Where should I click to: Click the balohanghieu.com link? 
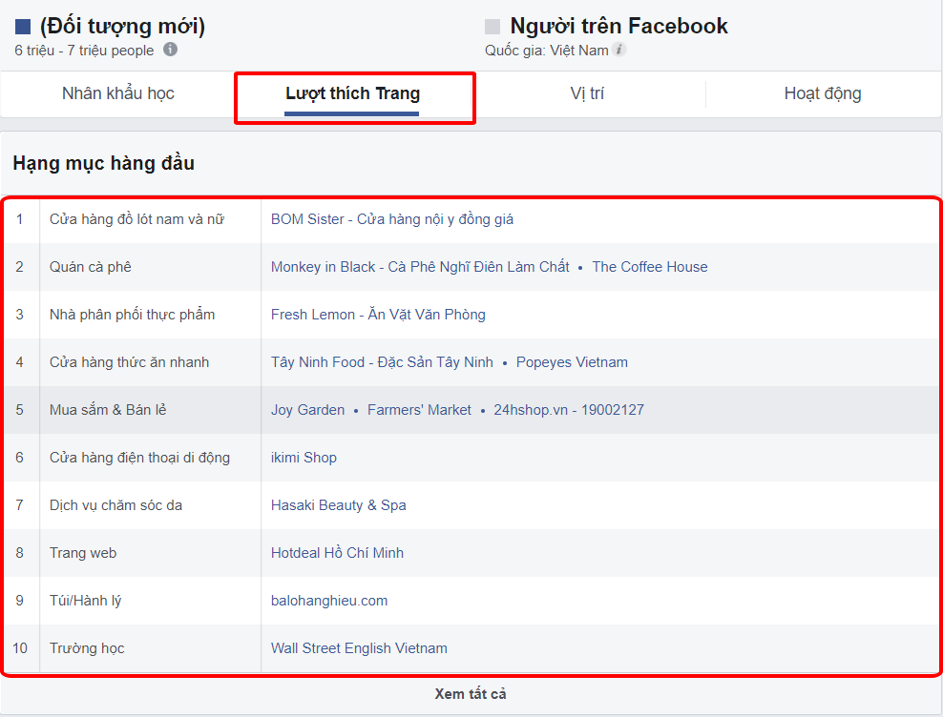pyautogui.click(x=329, y=601)
